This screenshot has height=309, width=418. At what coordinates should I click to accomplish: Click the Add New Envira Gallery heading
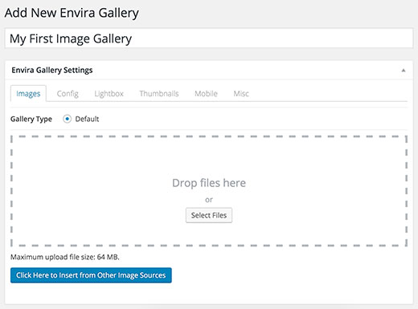click(72, 13)
